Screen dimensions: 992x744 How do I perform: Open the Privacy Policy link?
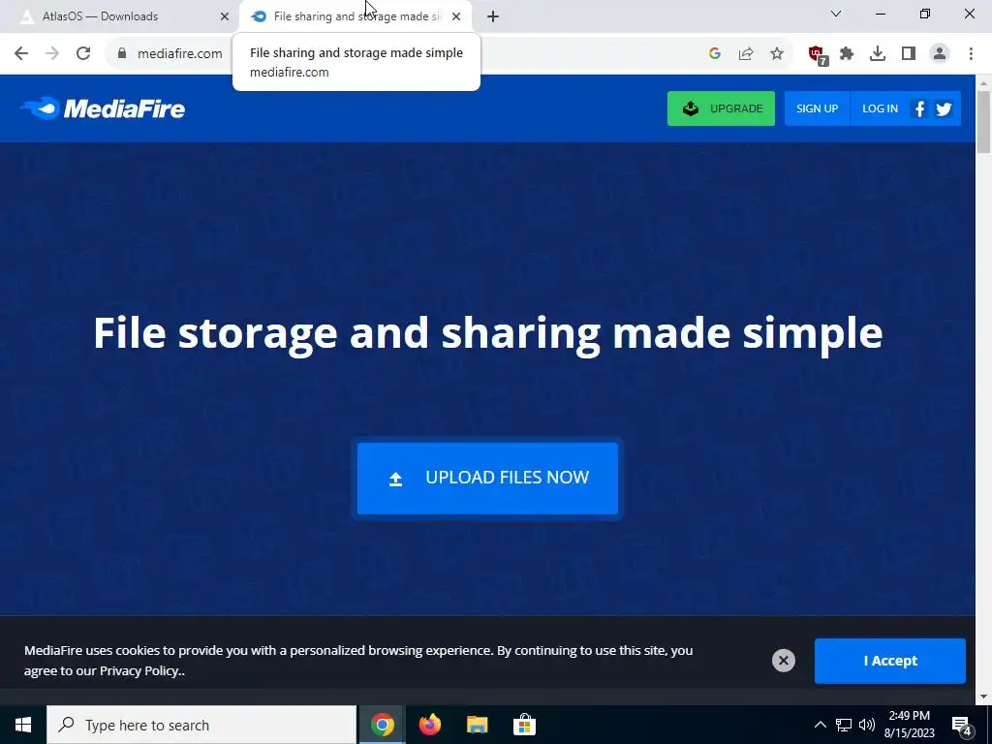pos(139,671)
